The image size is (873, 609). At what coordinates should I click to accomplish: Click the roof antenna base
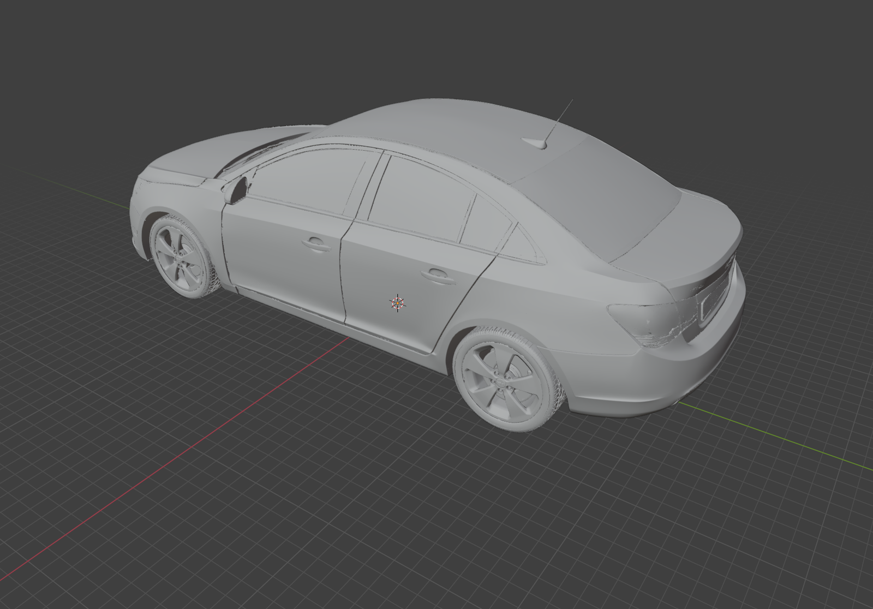tap(536, 143)
